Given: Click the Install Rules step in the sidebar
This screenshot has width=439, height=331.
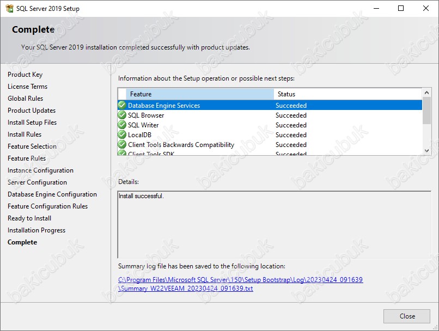Looking at the screenshot, I should (25, 134).
